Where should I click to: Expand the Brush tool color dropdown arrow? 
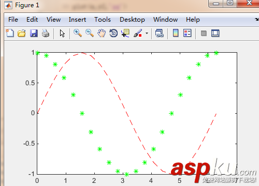coord(147,33)
